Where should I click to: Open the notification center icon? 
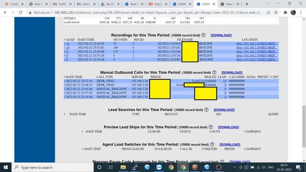pyautogui.click(x=298, y=167)
